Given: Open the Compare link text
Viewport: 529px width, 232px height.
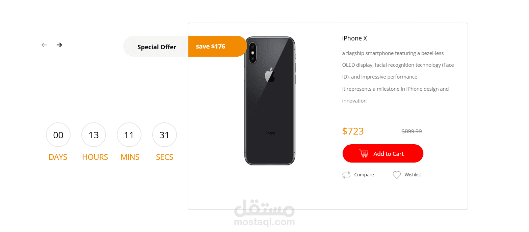Looking at the screenshot, I should click(x=364, y=175).
